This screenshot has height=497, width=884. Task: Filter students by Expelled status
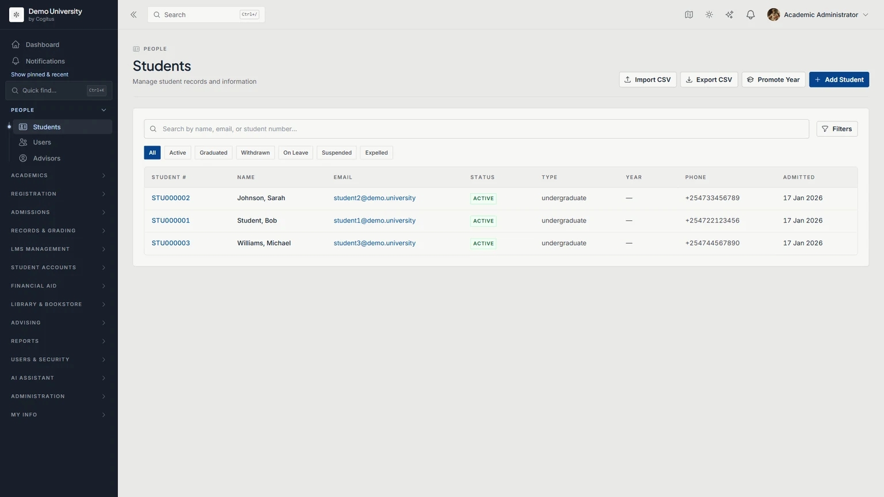tap(376, 153)
